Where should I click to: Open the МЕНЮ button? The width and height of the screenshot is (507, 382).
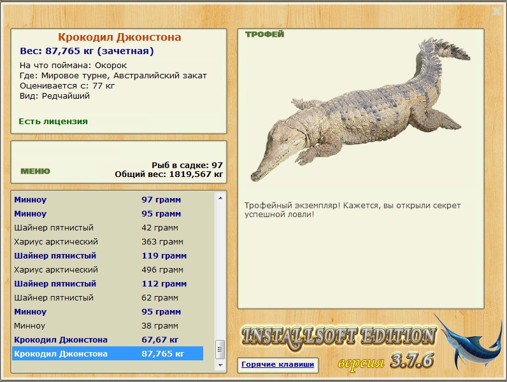[x=35, y=171]
